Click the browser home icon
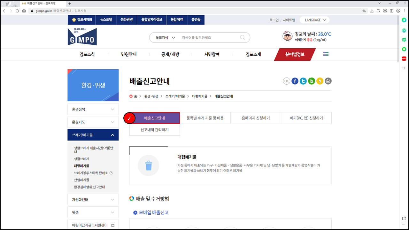Image resolution: width=409 pixels, height=230 pixels. pos(24,11)
